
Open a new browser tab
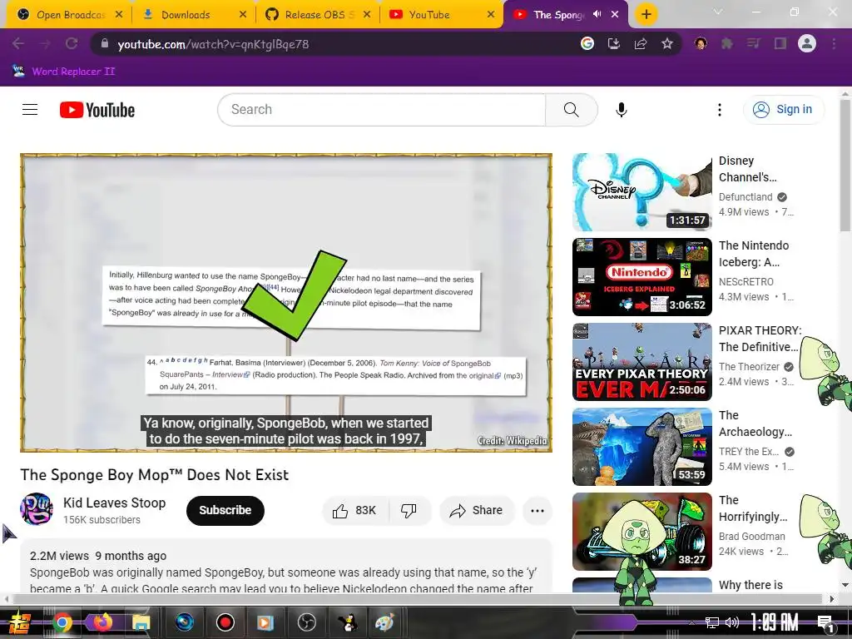(x=646, y=15)
